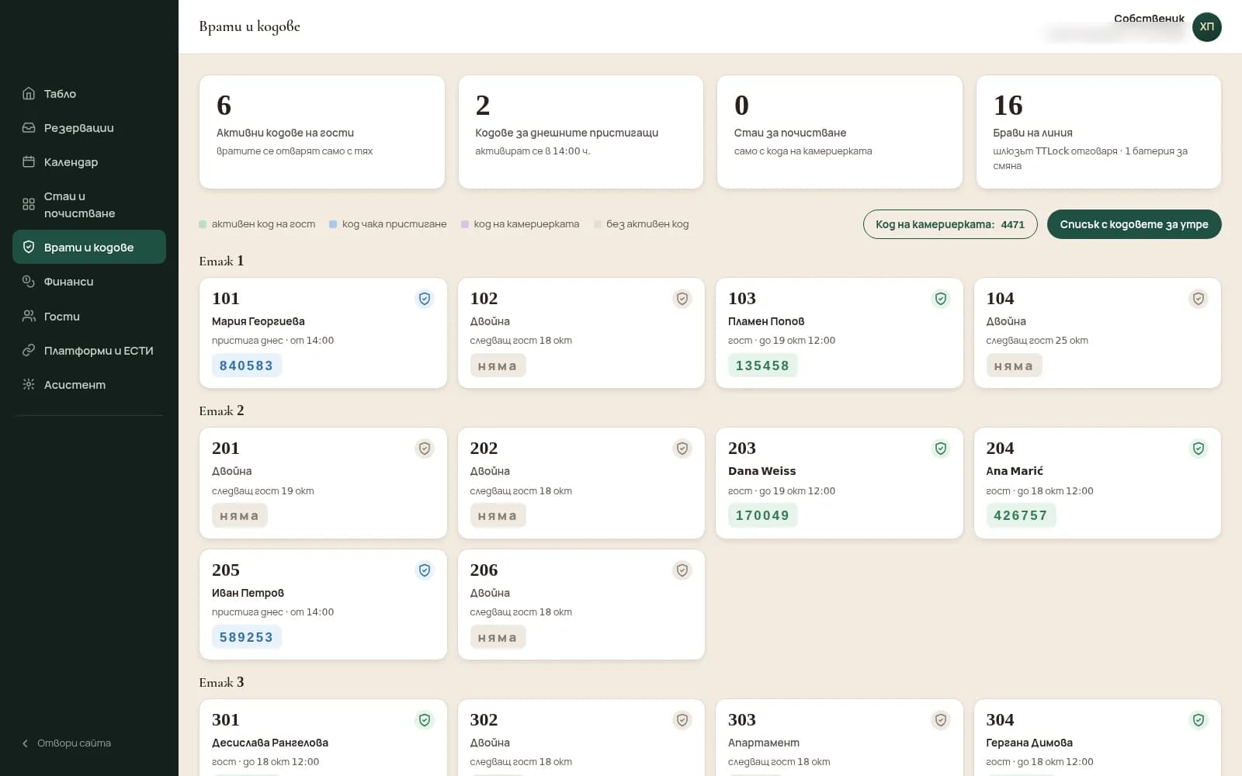Click guest name Иван Петров

248,593
